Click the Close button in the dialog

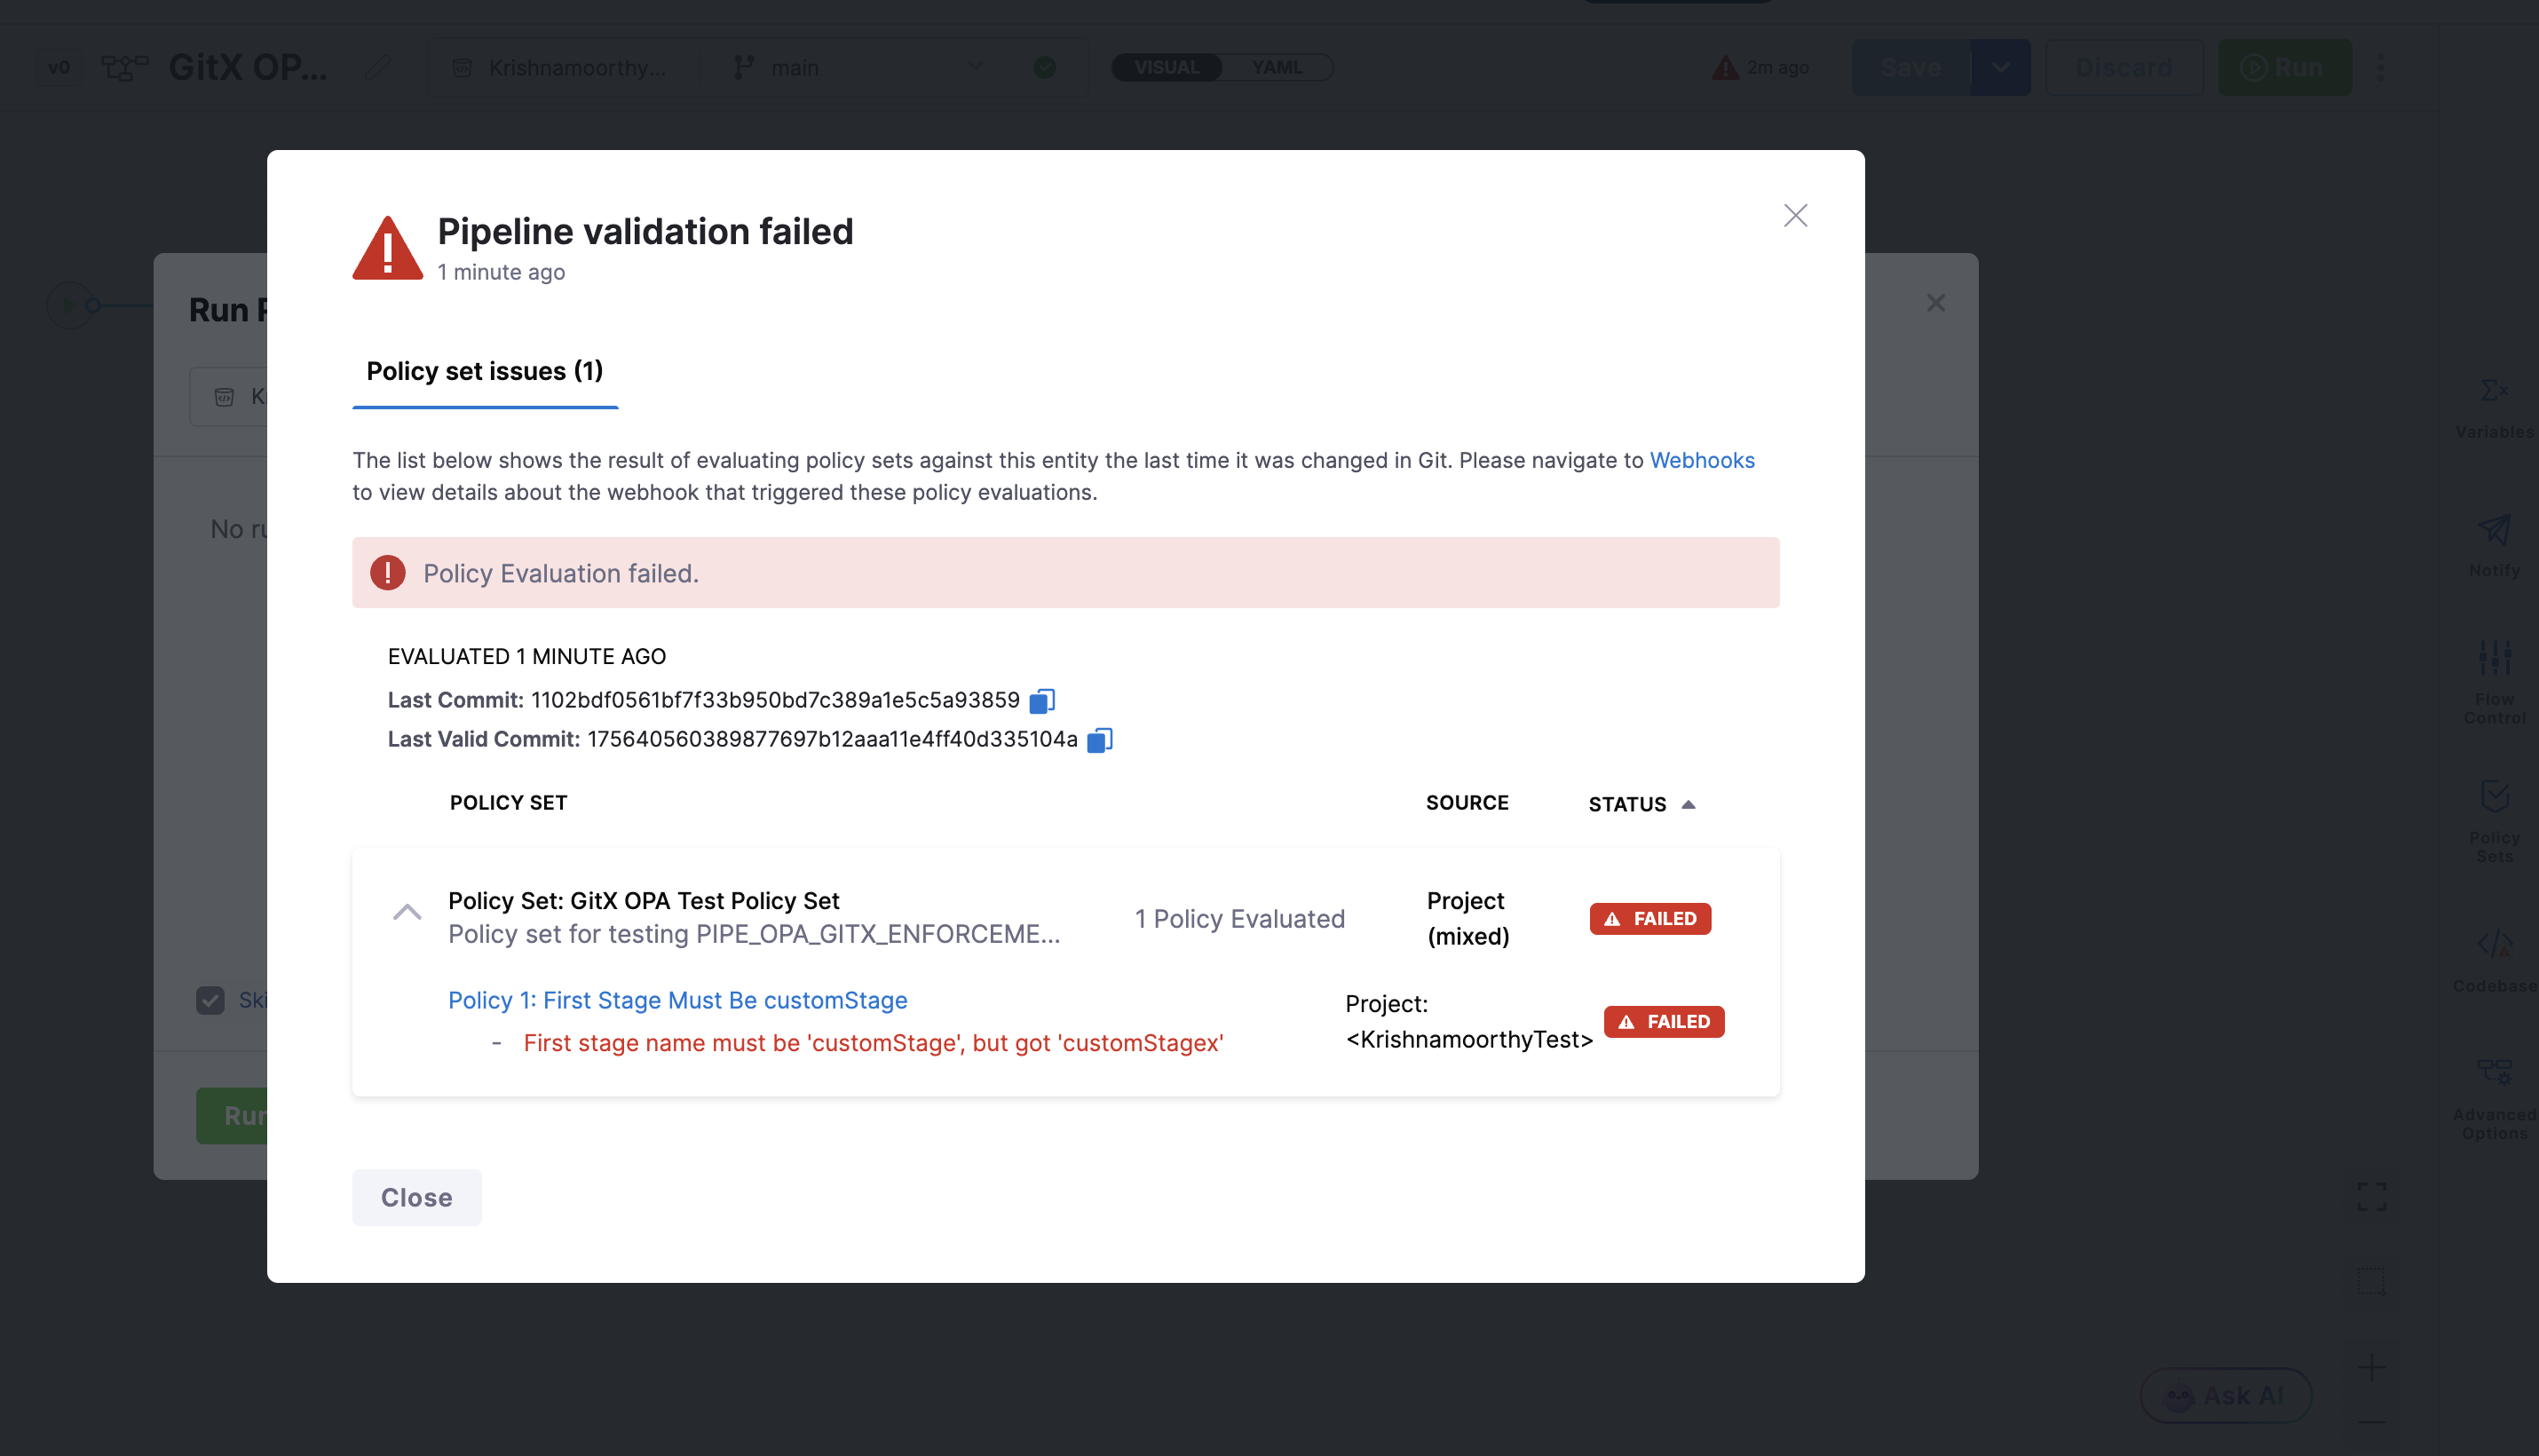tap(416, 1197)
